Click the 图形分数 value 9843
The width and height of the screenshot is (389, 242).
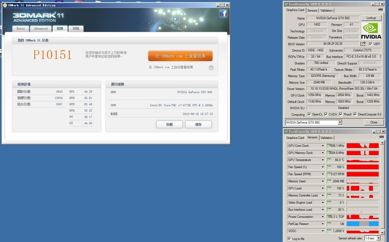click(x=59, y=92)
